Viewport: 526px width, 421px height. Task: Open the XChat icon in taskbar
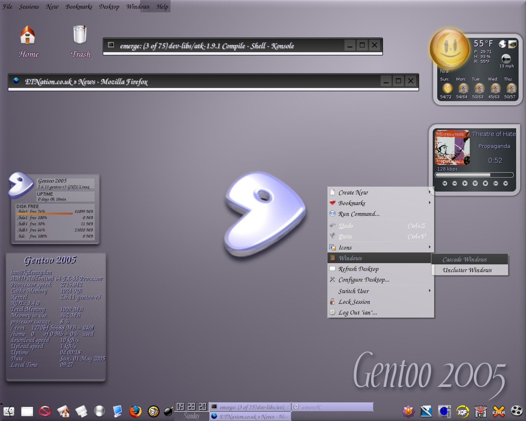498,411
